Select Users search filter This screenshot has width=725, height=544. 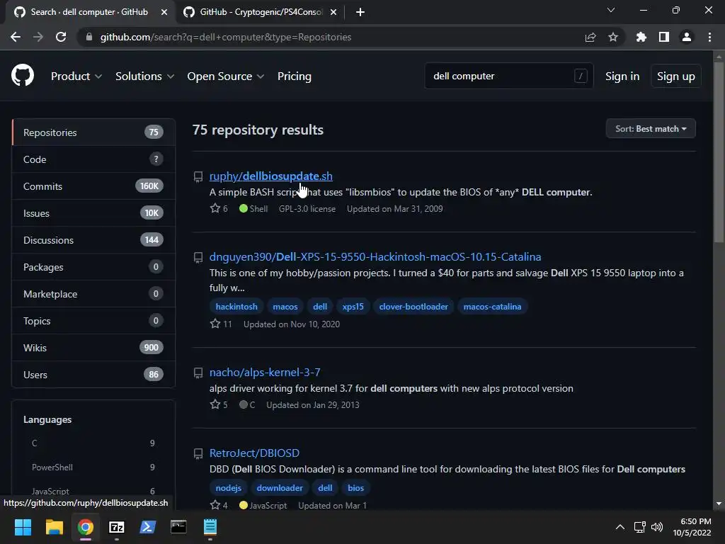pyautogui.click(x=93, y=374)
